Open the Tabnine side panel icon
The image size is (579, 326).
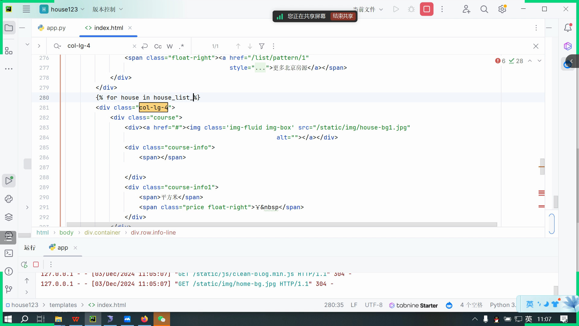(568, 46)
